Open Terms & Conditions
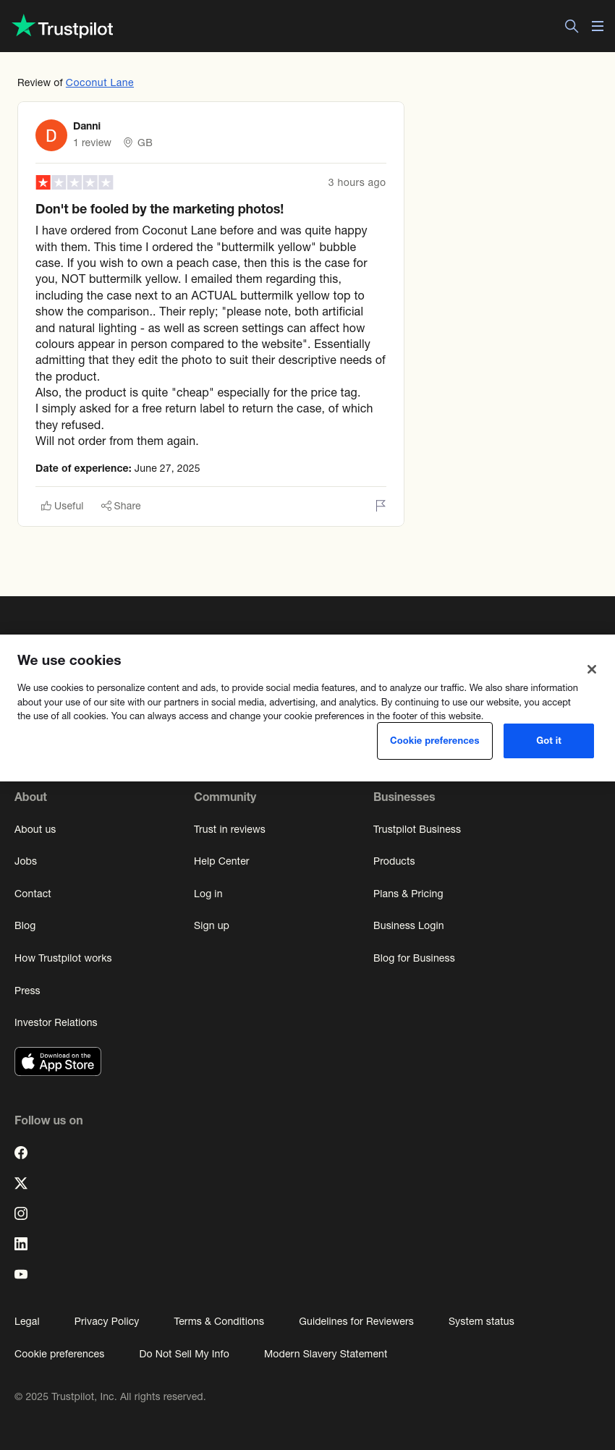 pos(219,1321)
